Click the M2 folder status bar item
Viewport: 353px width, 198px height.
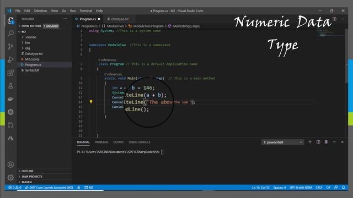(x=89, y=188)
